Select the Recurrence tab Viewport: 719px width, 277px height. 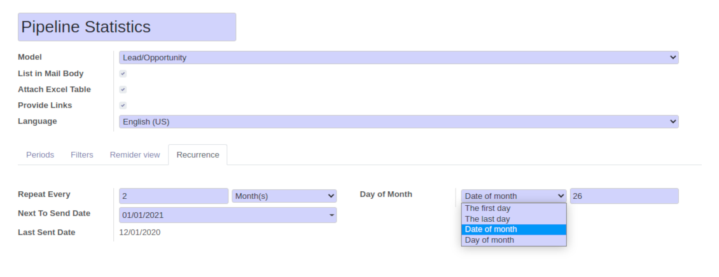[198, 154]
